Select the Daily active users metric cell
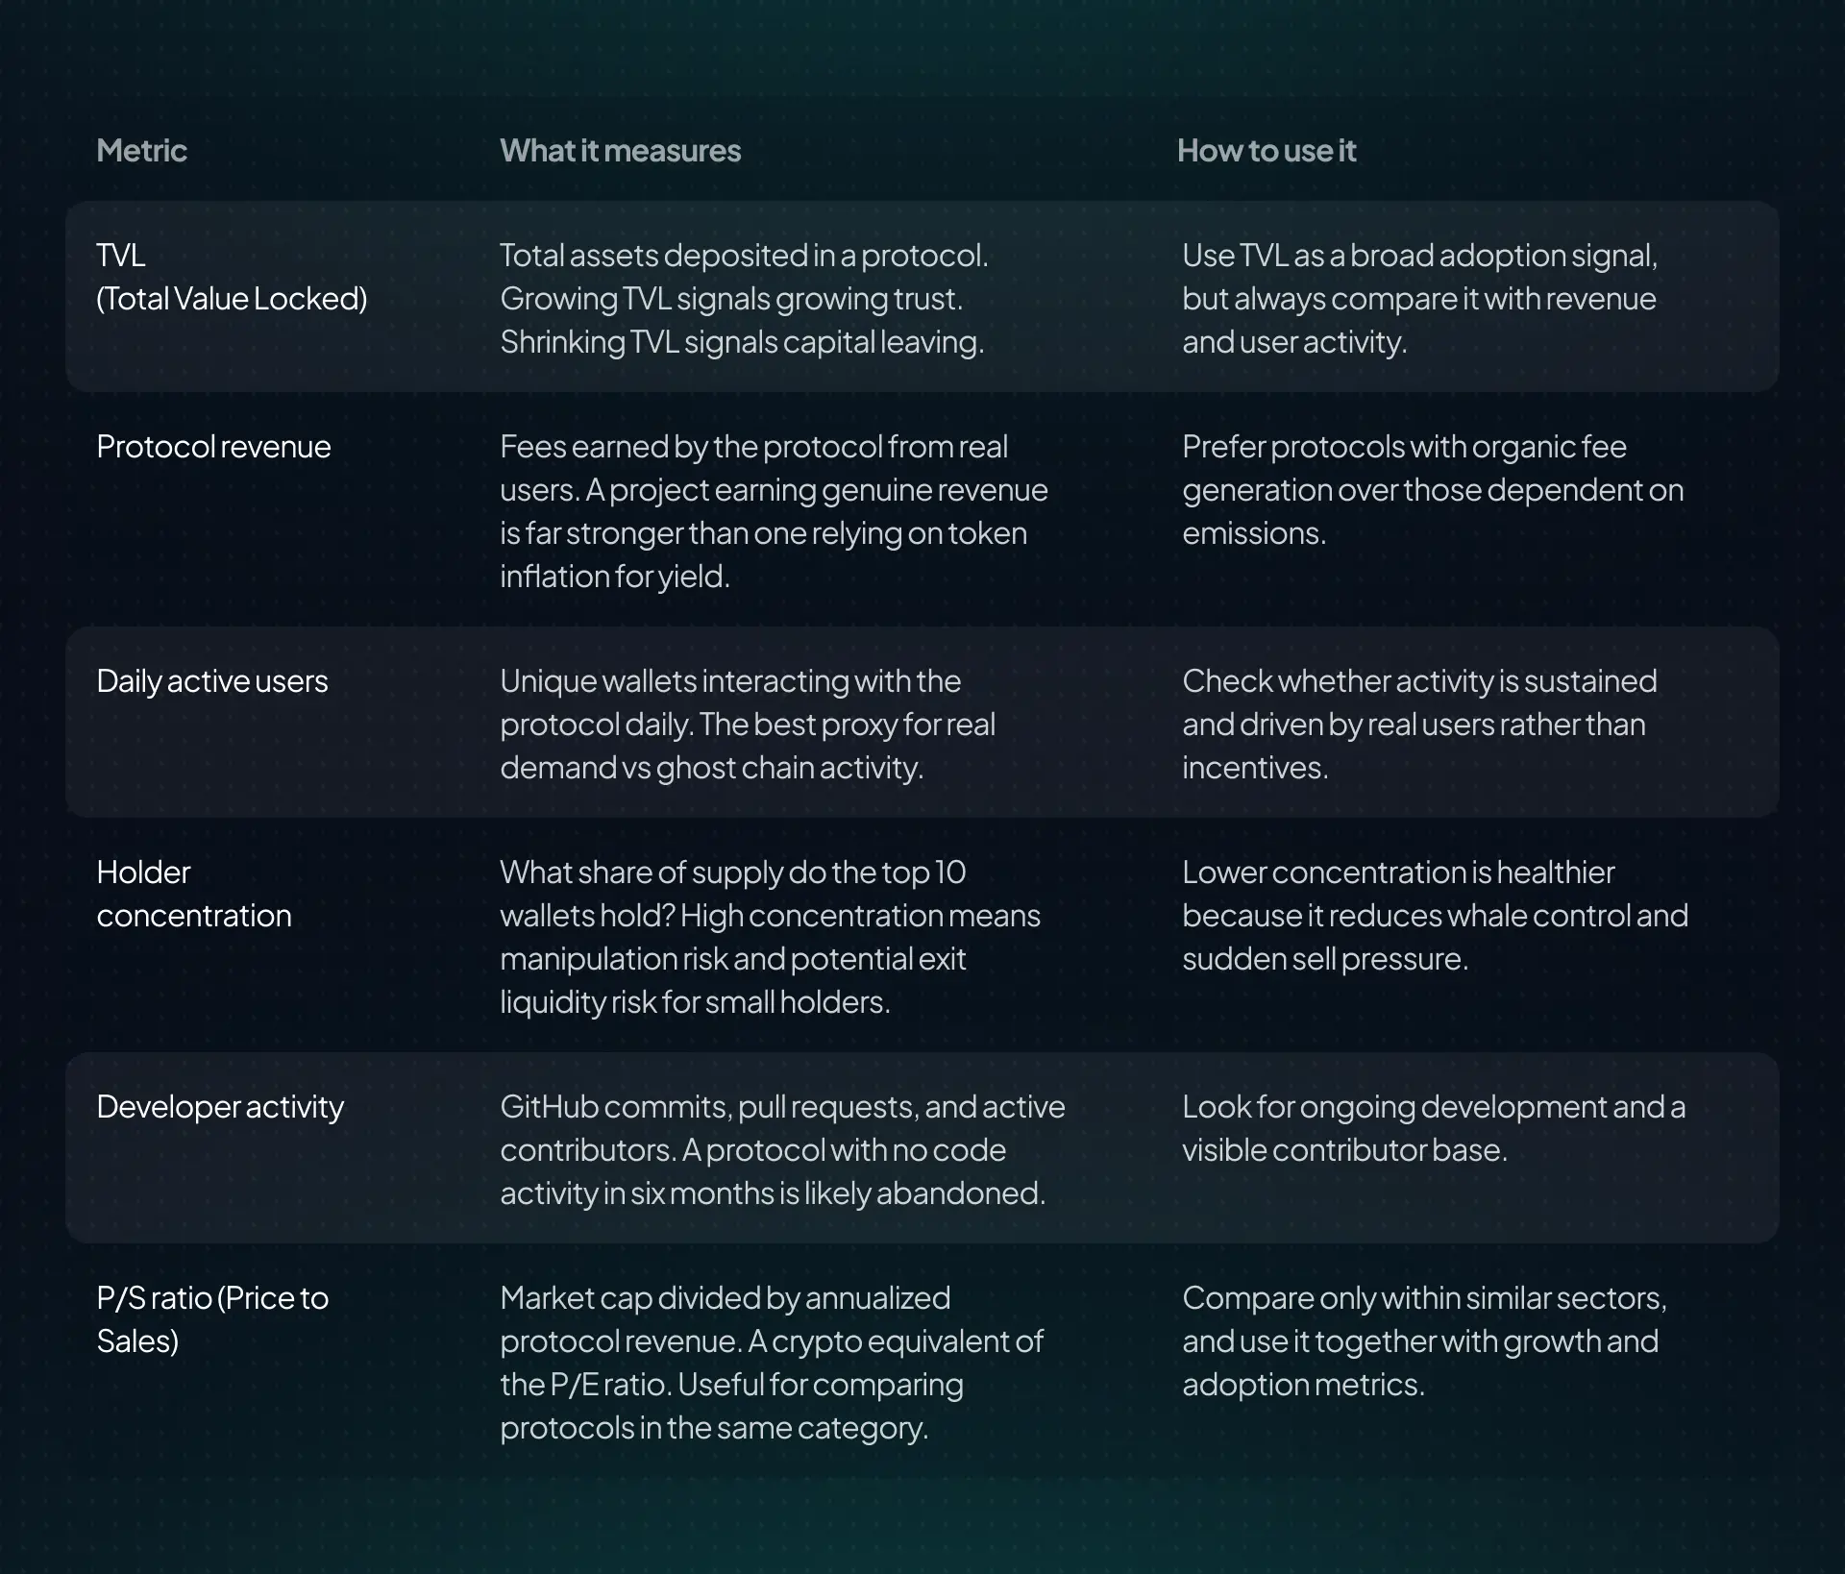Image resolution: width=1845 pixels, height=1574 pixels. pos(212,681)
